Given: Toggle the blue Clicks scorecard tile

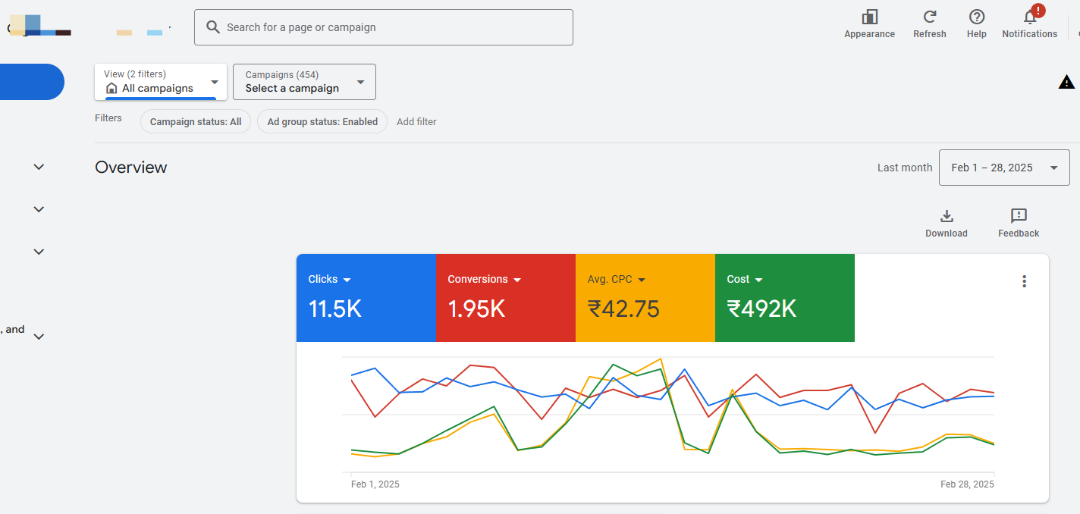Looking at the screenshot, I should tap(366, 298).
